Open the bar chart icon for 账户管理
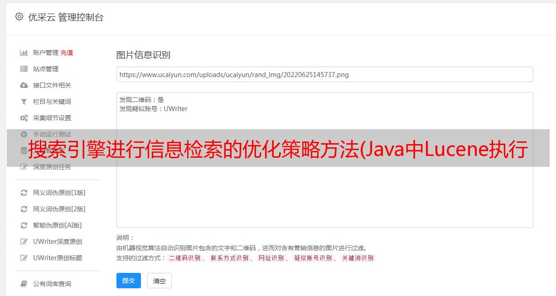The image size is (556, 296). [x=24, y=53]
